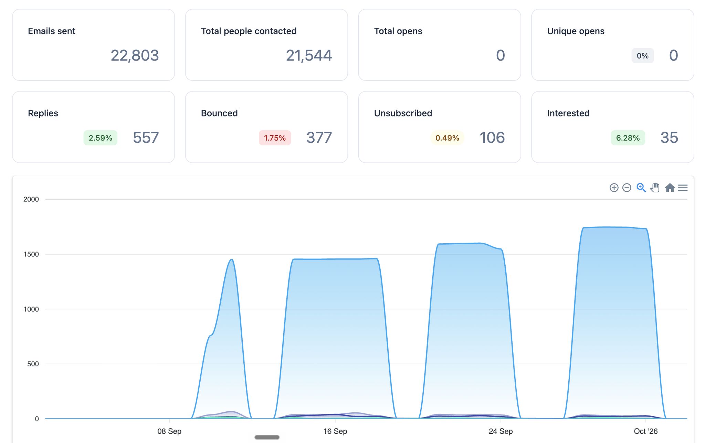
Task: Click the Unsubscribed count 106
Action: coord(492,138)
